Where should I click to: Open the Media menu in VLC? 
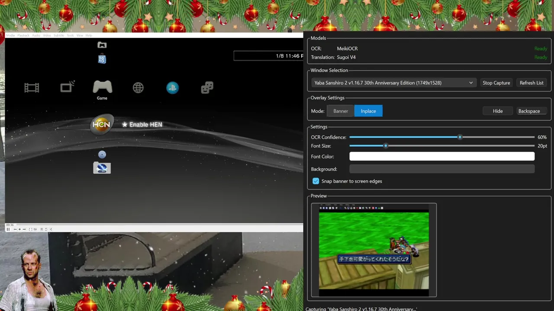pyautogui.click(x=10, y=35)
